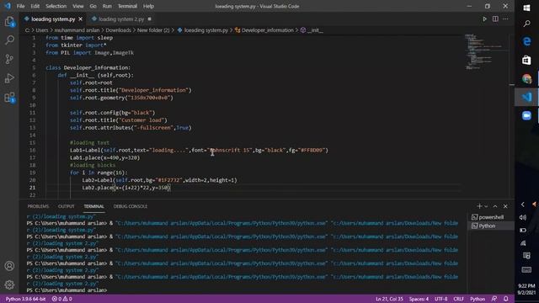
Task: Switch to loading system 2.py tab
Action: pyautogui.click(x=121, y=19)
